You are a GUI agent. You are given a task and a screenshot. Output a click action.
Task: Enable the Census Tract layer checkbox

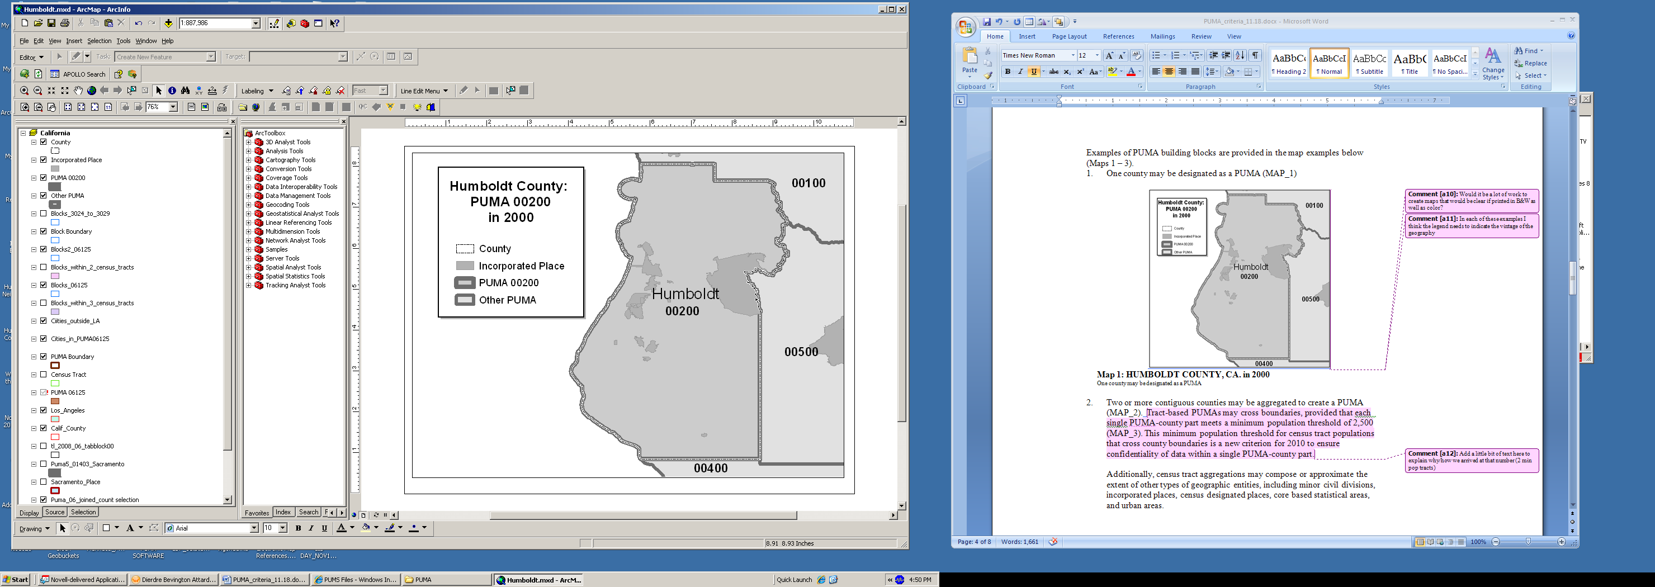(44, 375)
